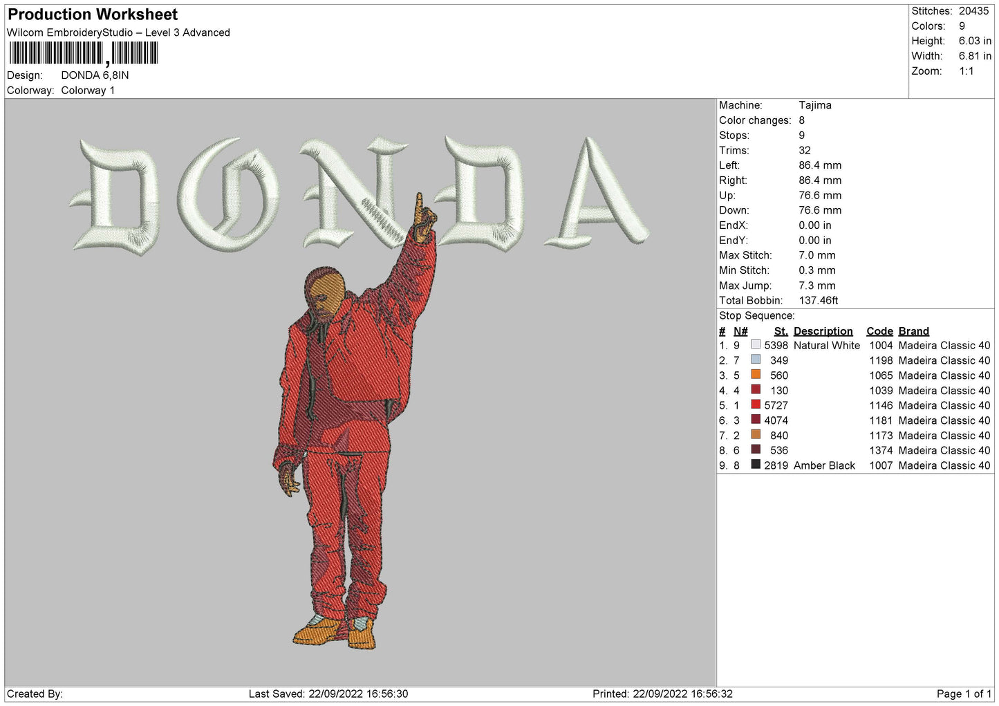Click the zoom value '1:1'
Viewport: 999px width, 706px height.
coord(966,71)
